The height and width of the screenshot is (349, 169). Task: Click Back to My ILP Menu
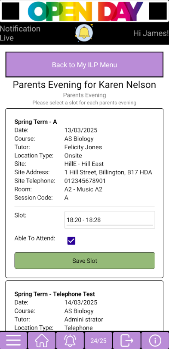click(x=84, y=65)
